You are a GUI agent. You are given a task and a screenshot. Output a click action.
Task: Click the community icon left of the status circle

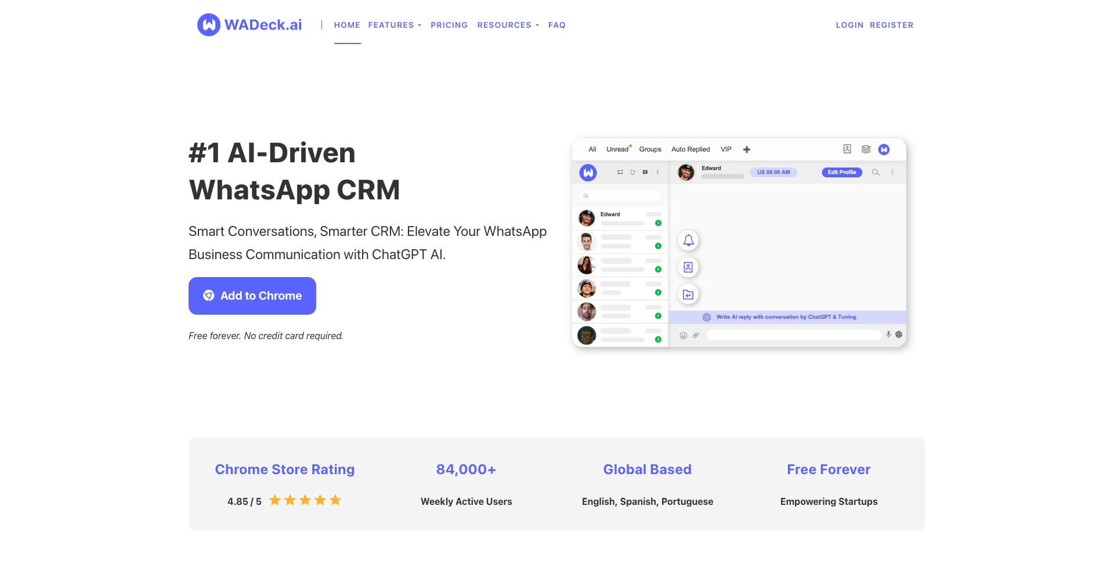pos(620,172)
